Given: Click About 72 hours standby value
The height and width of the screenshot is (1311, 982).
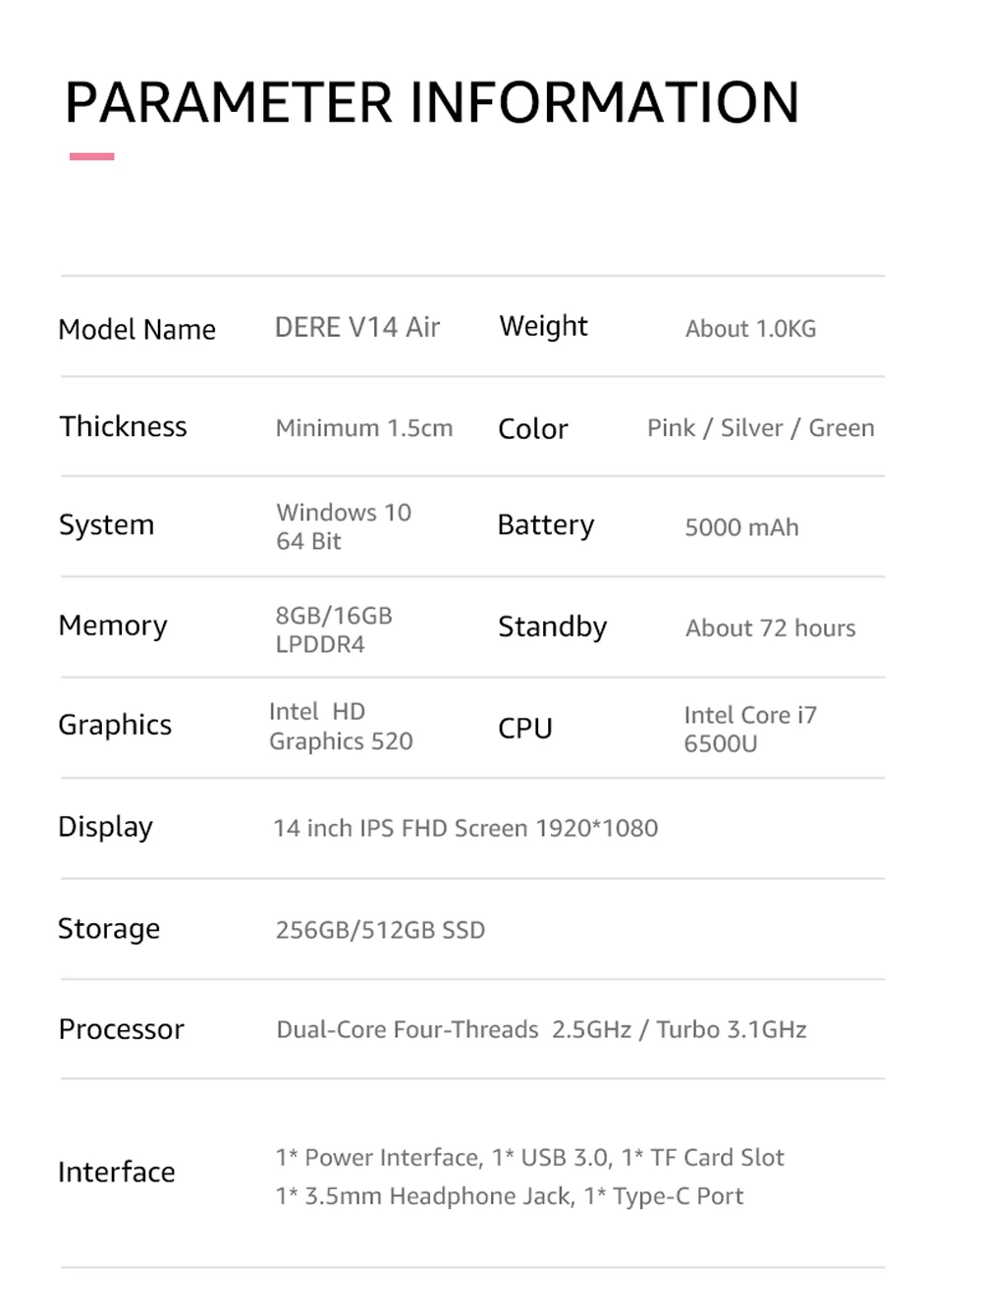Looking at the screenshot, I should (x=770, y=628).
